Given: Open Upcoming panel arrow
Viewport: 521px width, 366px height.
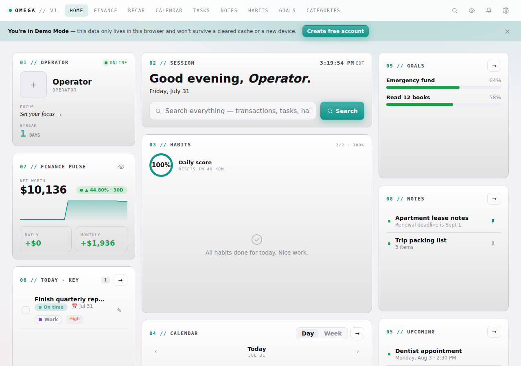Looking at the screenshot, I should click(x=494, y=332).
